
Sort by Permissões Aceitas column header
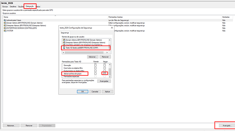164,17
